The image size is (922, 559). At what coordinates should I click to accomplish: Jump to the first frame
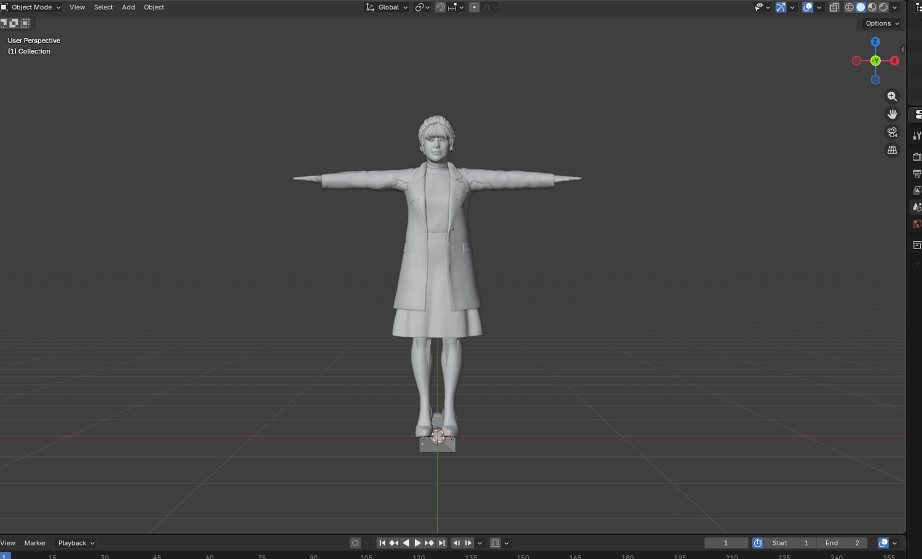[x=382, y=543]
